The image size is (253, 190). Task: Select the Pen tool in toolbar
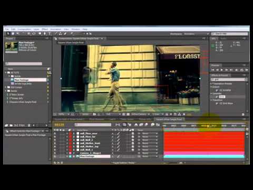click(45, 33)
